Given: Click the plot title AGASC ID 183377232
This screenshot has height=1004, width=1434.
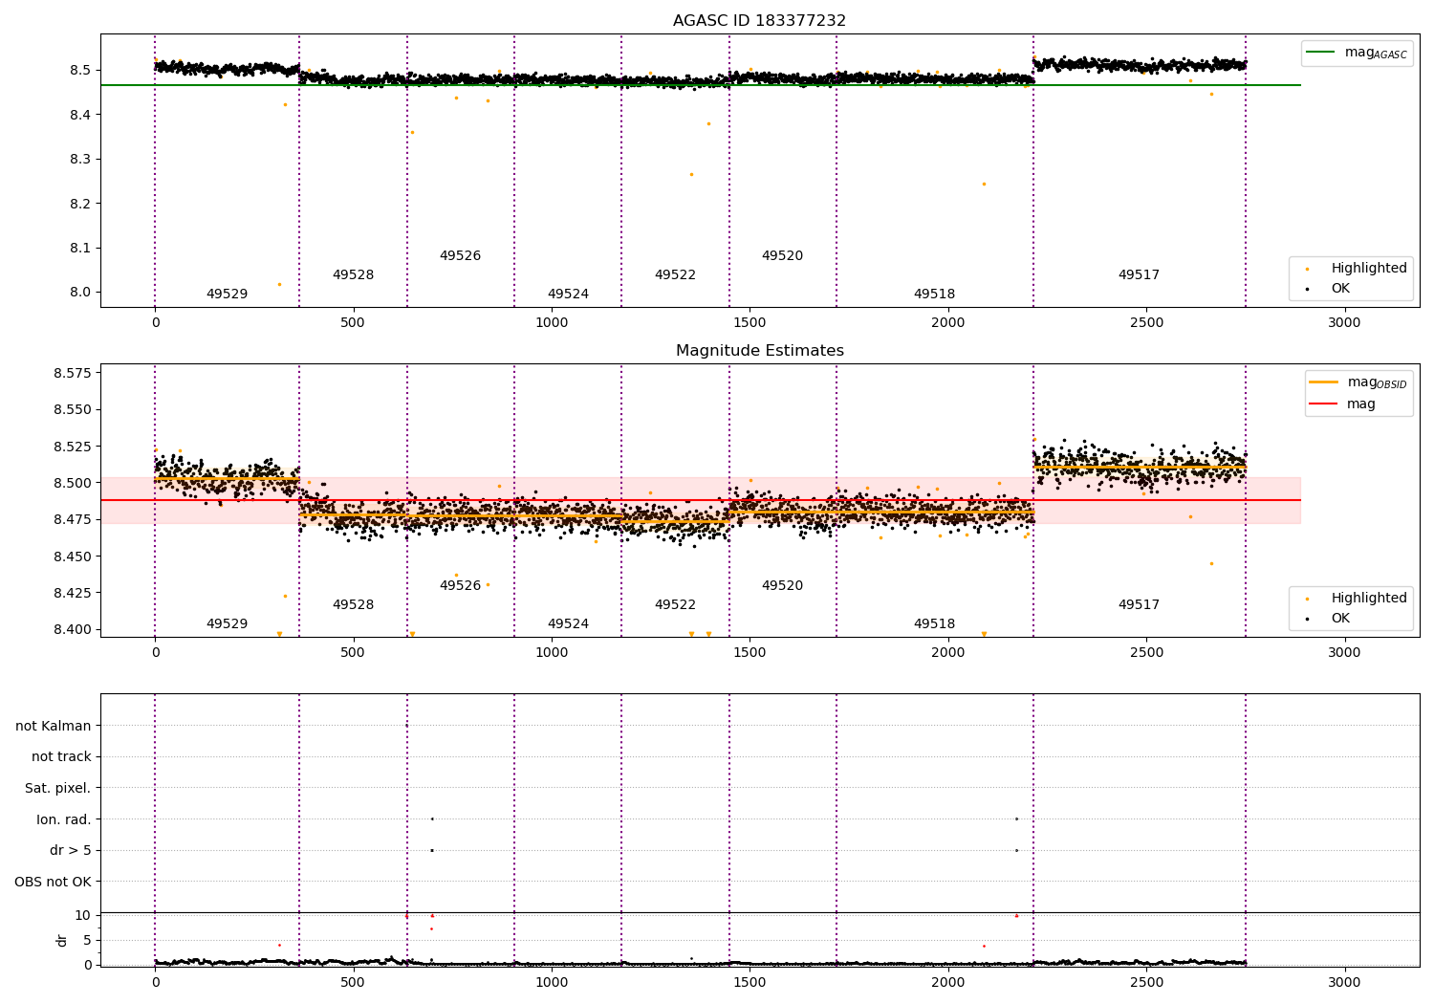Looking at the screenshot, I should pyautogui.click(x=759, y=21).
